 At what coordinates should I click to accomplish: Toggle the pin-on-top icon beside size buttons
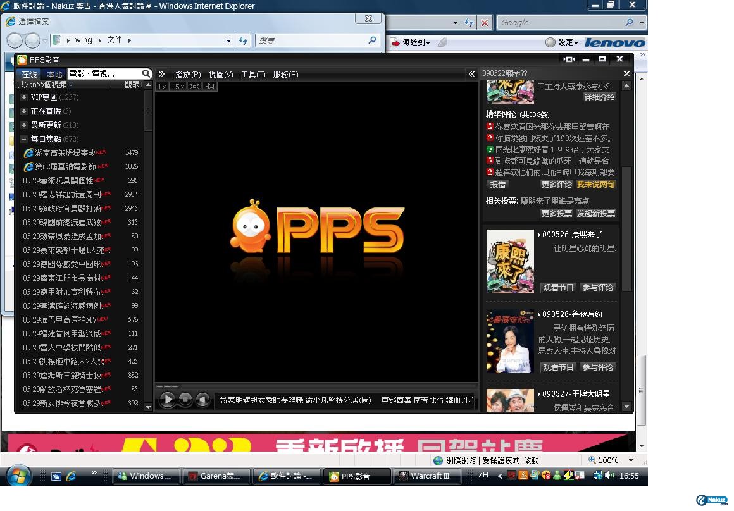210,87
